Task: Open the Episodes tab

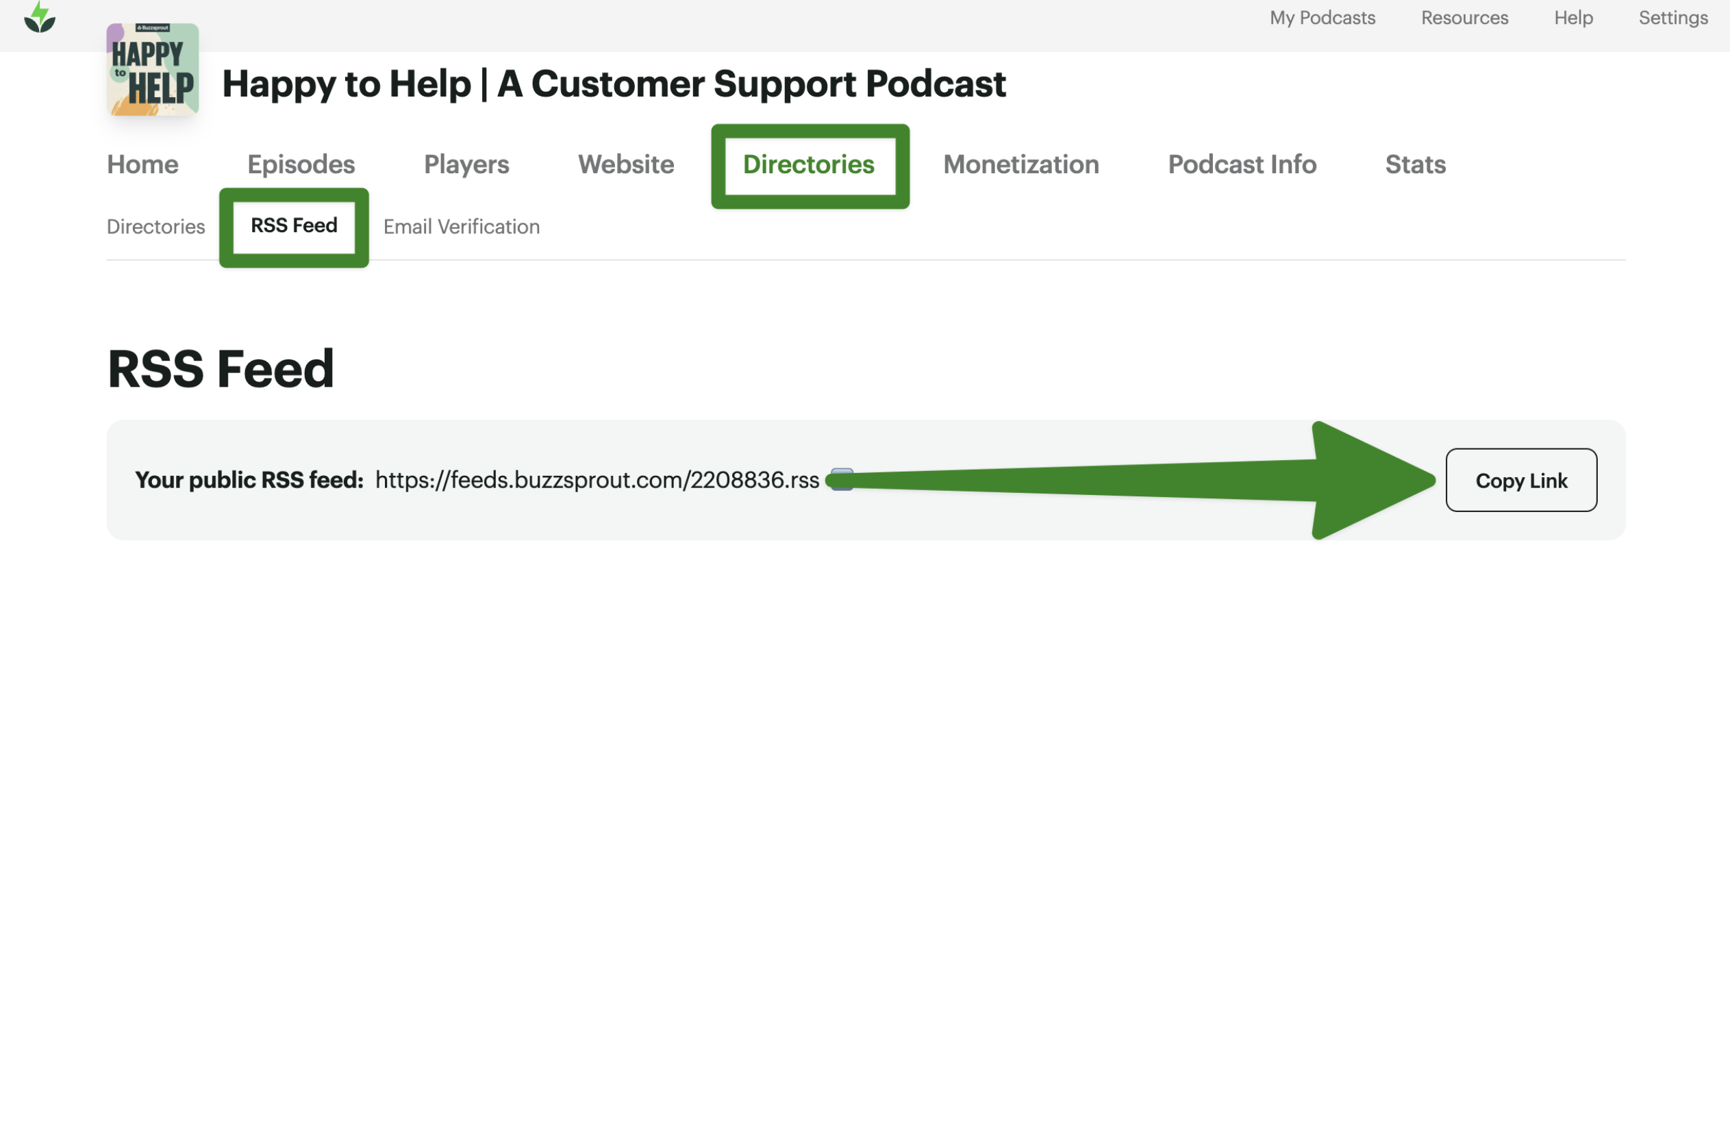Action: pos(301,164)
